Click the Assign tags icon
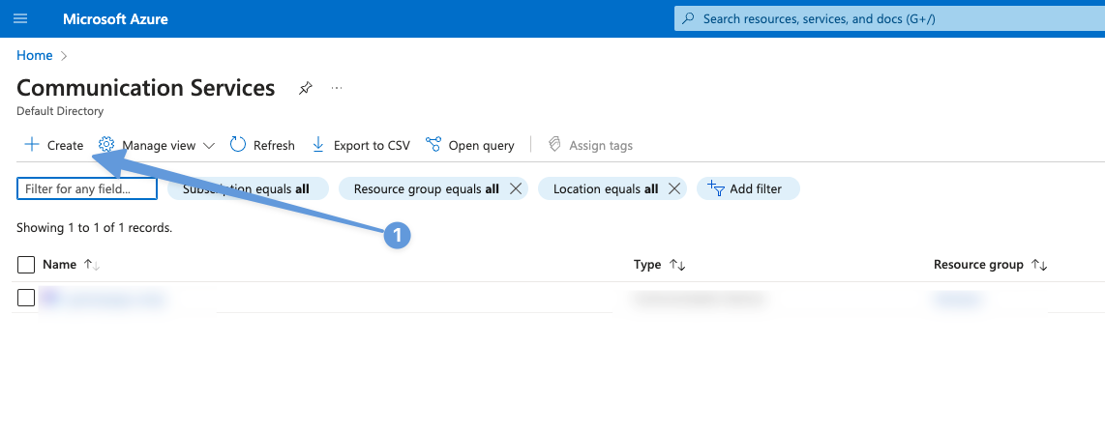This screenshot has height=431, width=1105. coord(555,145)
